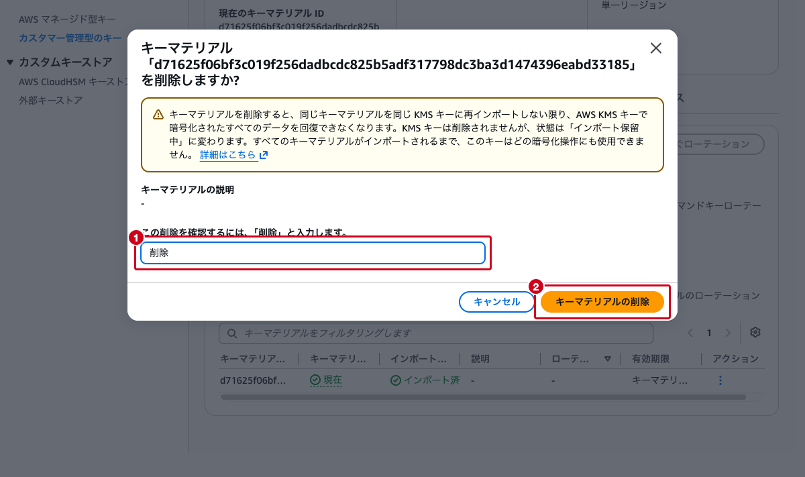This screenshot has height=477, width=805.
Task: Click the d71625f06bf... key material cell
Action: point(253,380)
